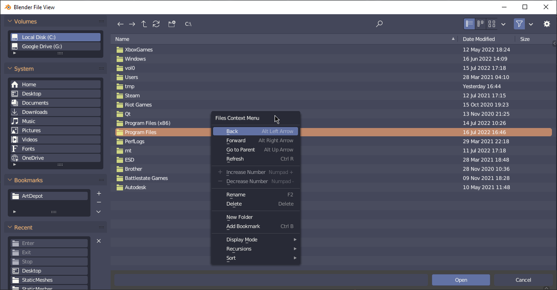The image size is (557, 290).
Task: Select Google Drive (G:) volume
Action: tap(55, 46)
